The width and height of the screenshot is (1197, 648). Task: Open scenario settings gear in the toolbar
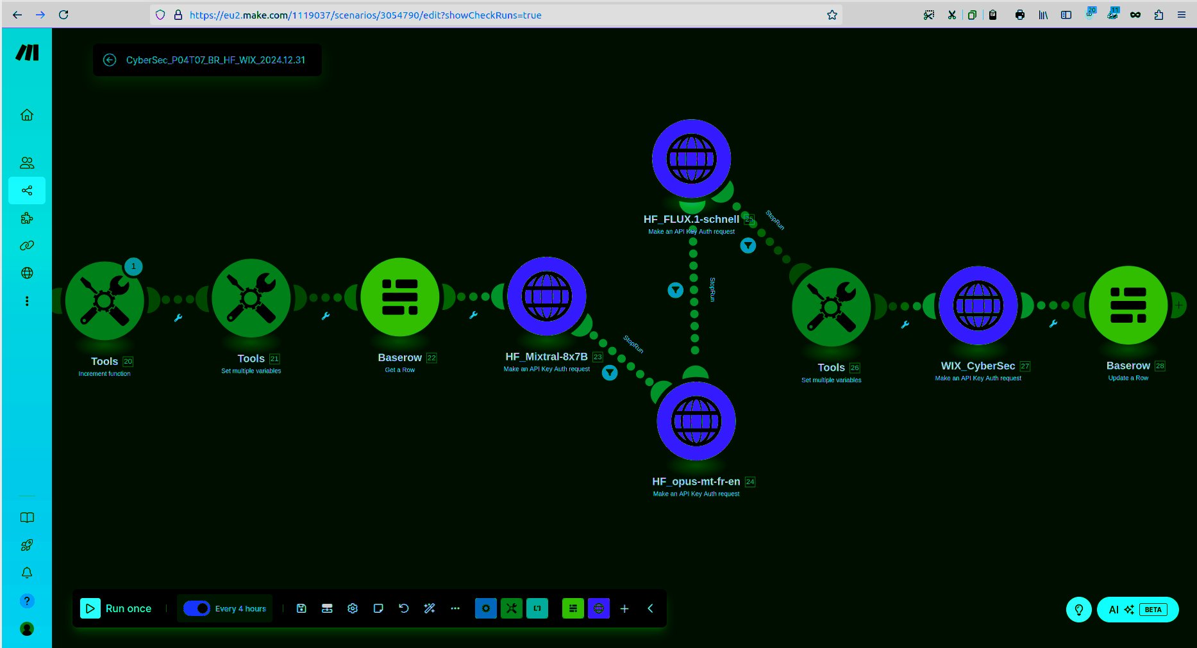click(353, 608)
